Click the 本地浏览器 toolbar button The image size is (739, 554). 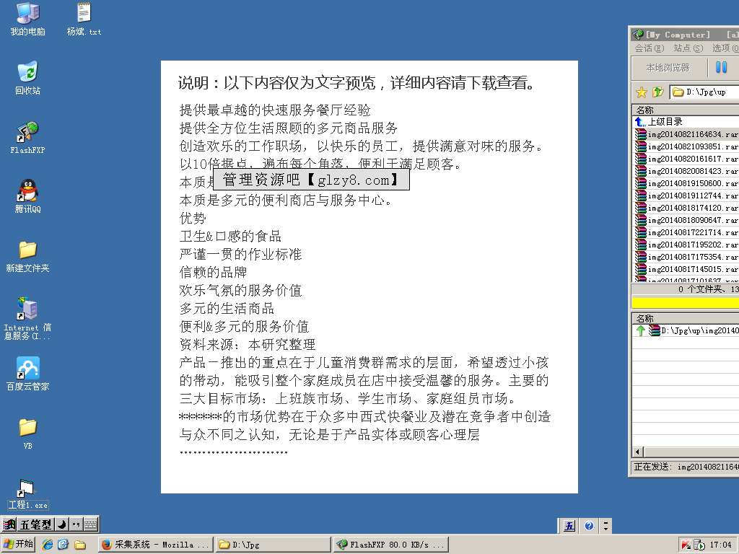[x=668, y=68]
